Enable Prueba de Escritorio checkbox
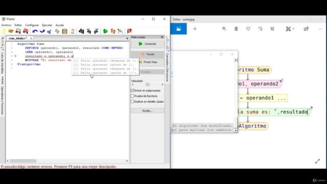This screenshot has height=184, width=327. (x=132, y=96)
